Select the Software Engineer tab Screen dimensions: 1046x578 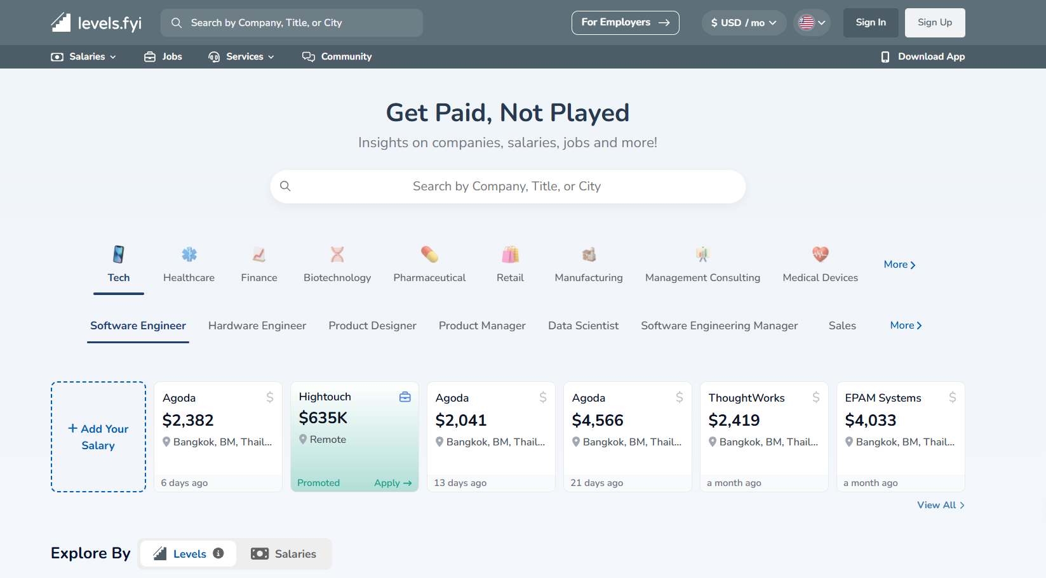138,325
